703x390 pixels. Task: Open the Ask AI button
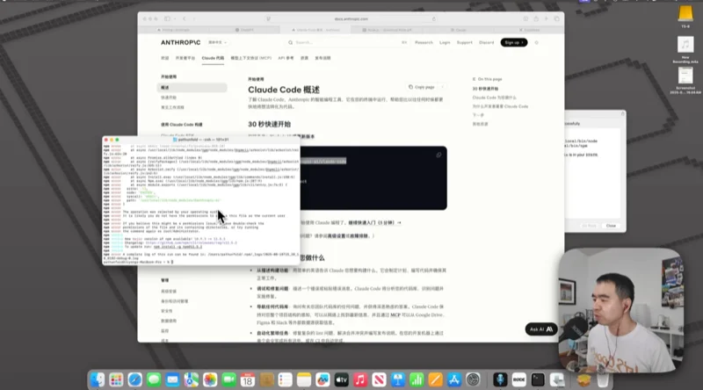(x=541, y=329)
